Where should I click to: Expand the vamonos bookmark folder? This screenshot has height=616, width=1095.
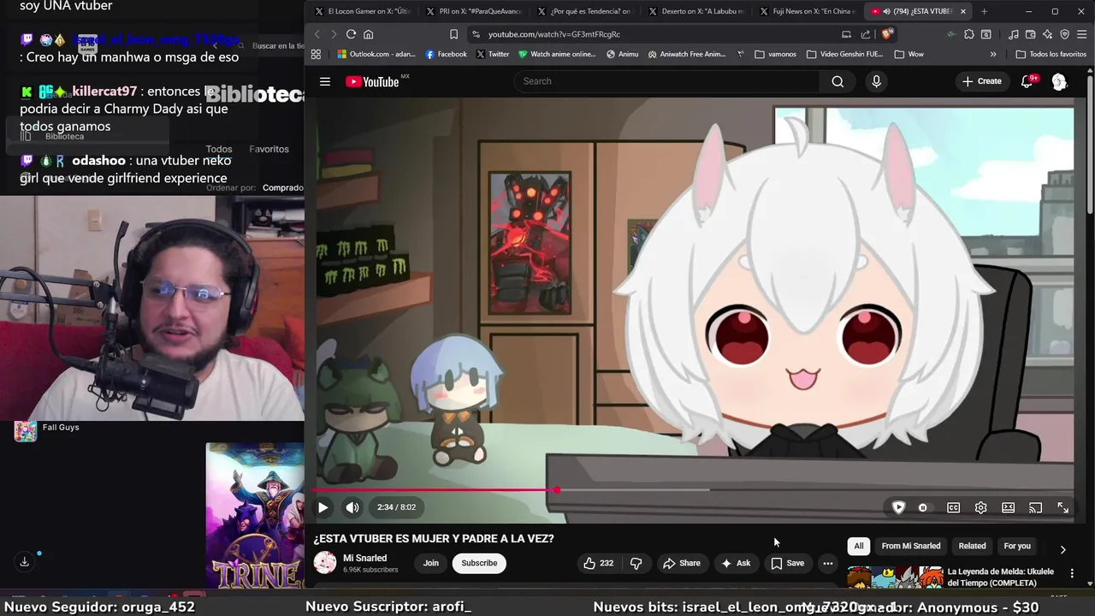pos(776,54)
